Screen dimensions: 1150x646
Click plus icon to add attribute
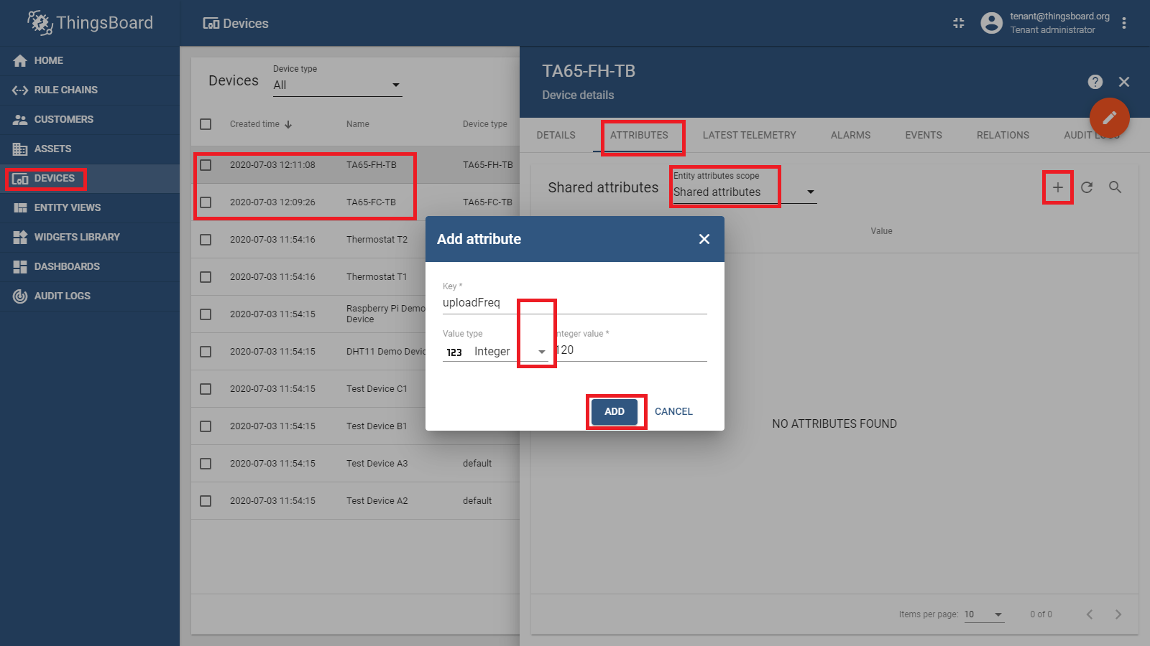click(x=1058, y=187)
